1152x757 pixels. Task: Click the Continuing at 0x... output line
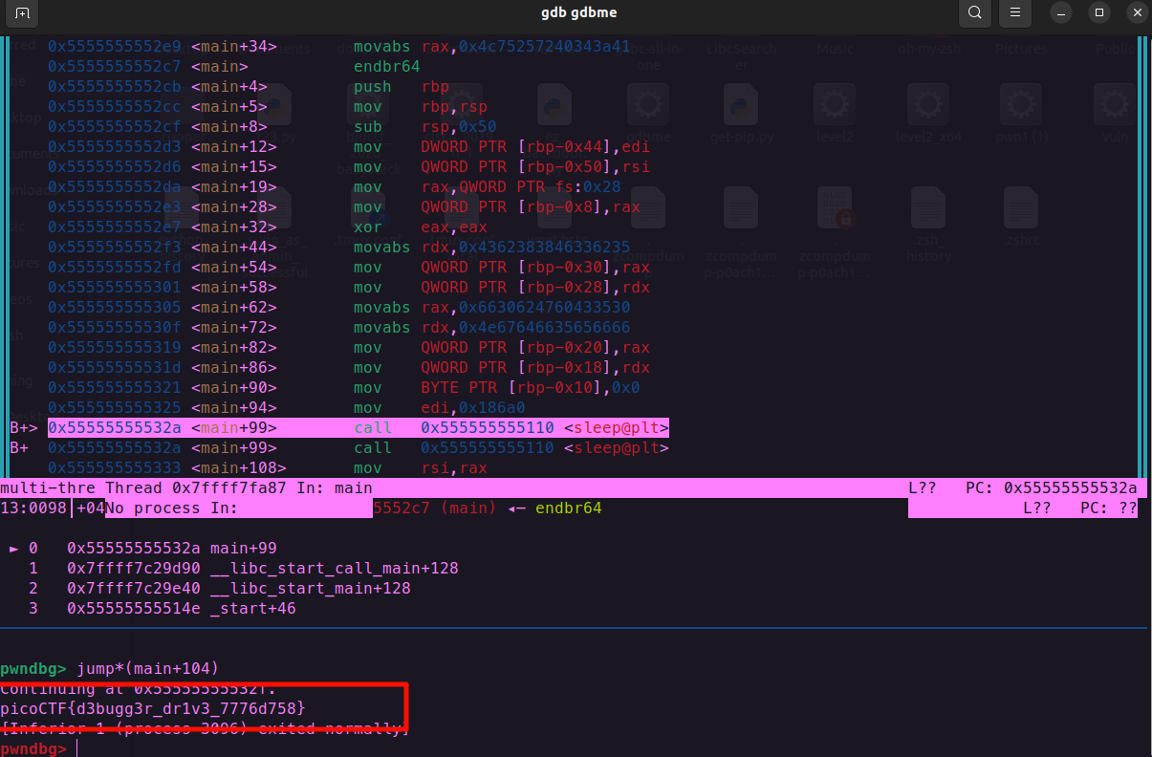tap(139, 687)
